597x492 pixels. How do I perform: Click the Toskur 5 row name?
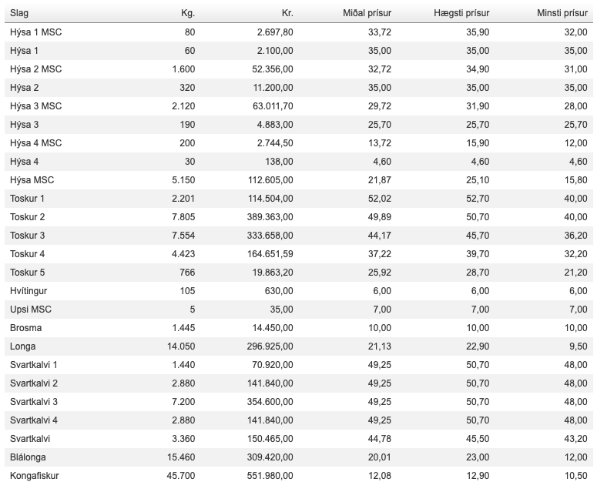28,272
